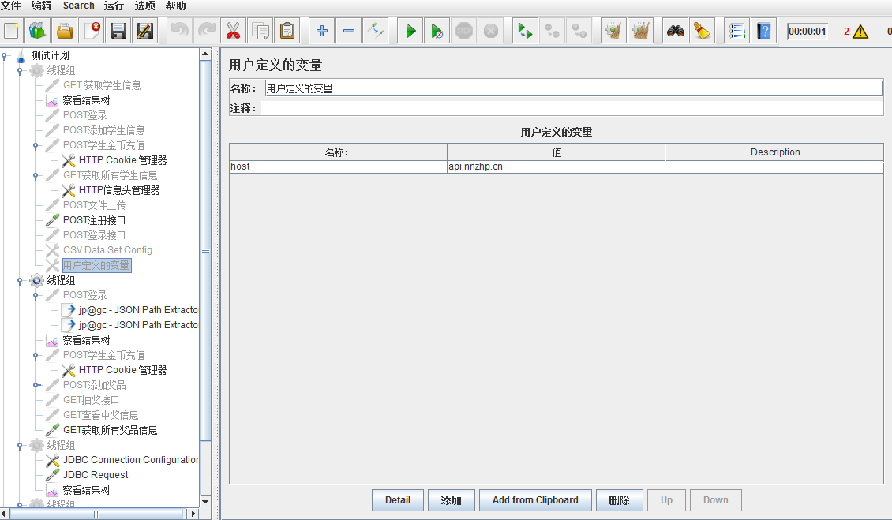The height and width of the screenshot is (520, 892).
Task: Click the Start green play button
Action: click(x=410, y=31)
